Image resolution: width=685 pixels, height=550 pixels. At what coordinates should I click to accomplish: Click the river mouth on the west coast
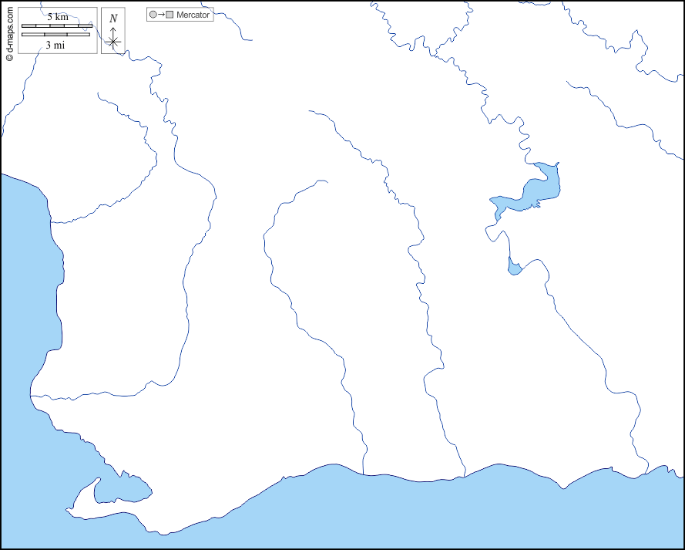tap(31, 396)
